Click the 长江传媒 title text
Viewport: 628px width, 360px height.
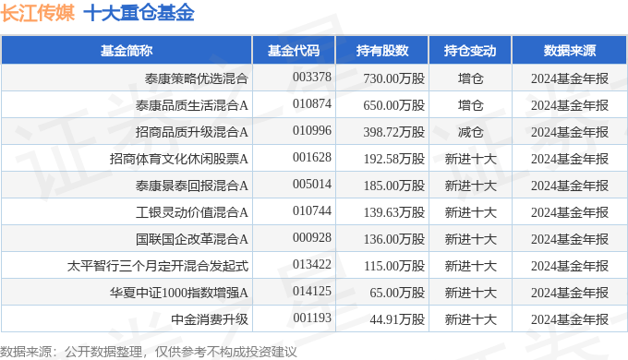pyautogui.click(x=37, y=12)
